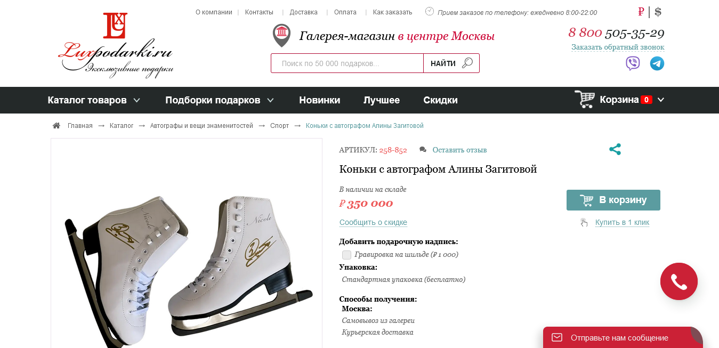Add the skates with В корзину button

(613, 200)
